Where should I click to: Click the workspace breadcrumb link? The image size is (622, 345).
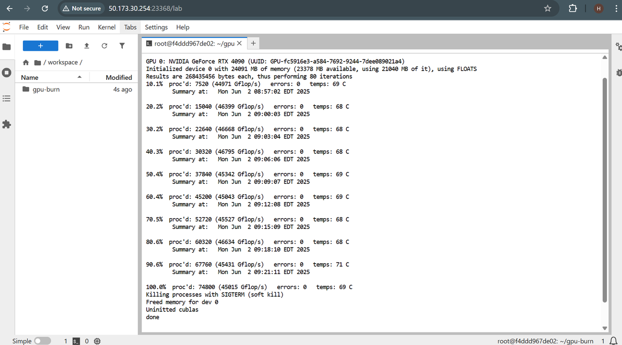coord(63,62)
